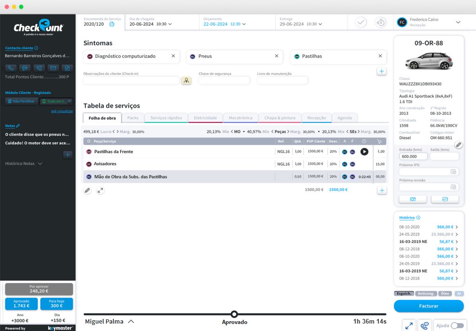Viewport: 476px width, 331px height.
Task: Expand the Frederico Calvo user dropdown
Action: point(458,22)
